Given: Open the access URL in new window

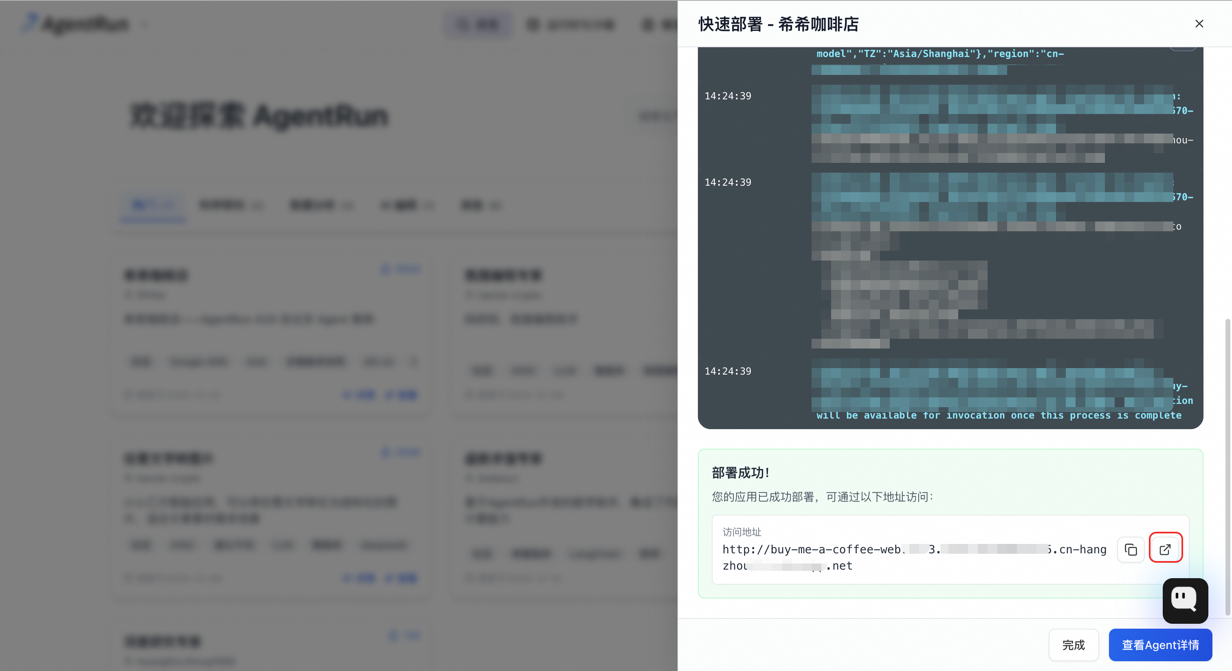Looking at the screenshot, I should coord(1165,550).
